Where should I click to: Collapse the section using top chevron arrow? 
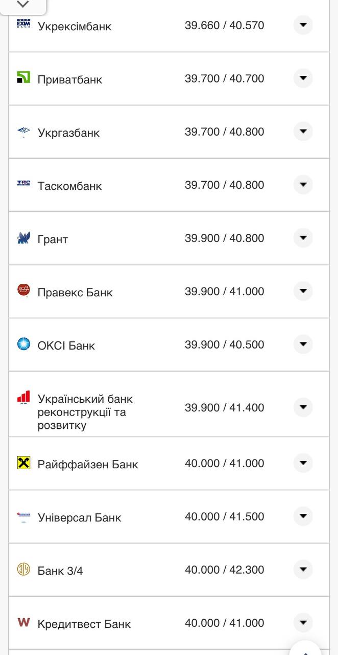(22, 4)
